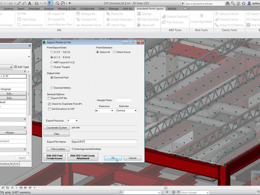Uncheck Check for Duplicate Point #'s
Screen dimensions: 260x195
[49, 104]
